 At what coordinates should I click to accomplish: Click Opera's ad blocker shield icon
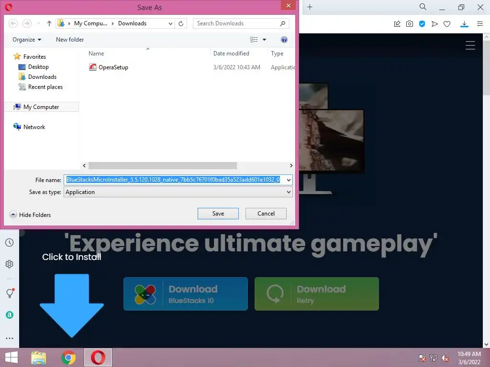(422, 24)
